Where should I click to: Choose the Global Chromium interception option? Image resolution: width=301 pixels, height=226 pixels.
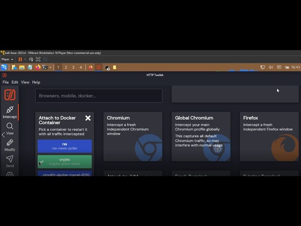click(201, 137)
